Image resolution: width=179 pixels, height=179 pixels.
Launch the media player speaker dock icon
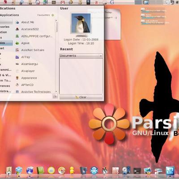point(126,170)
